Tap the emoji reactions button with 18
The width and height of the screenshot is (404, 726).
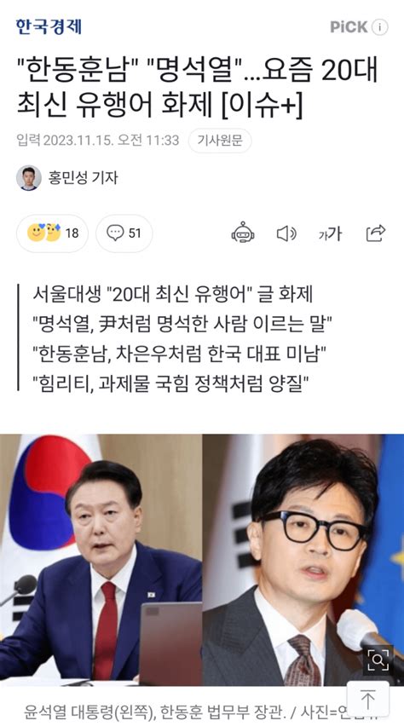click(52, 233)
